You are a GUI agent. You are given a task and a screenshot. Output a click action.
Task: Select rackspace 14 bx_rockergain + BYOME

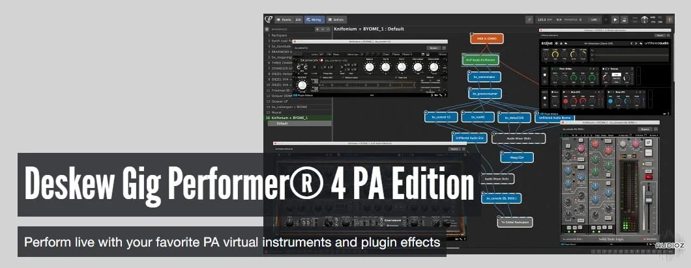point(298,107)
